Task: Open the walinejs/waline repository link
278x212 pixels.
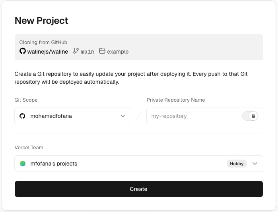Action: point(47,52)
